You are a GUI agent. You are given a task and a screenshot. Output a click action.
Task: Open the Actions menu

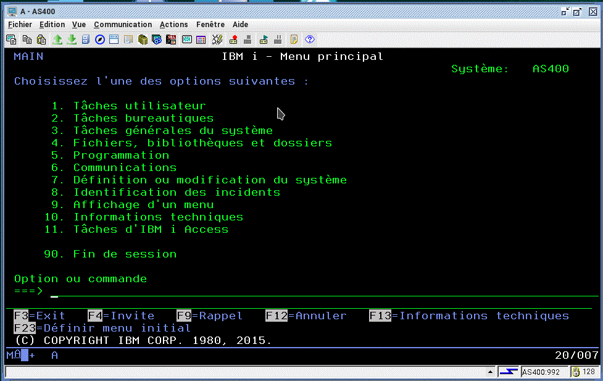tap(173, 25)
